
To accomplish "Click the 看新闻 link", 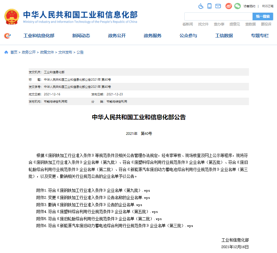I will coord(187,24).
